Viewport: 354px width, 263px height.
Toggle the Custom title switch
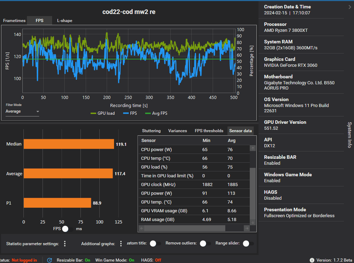pyautogui.click(x=156, y=243)
